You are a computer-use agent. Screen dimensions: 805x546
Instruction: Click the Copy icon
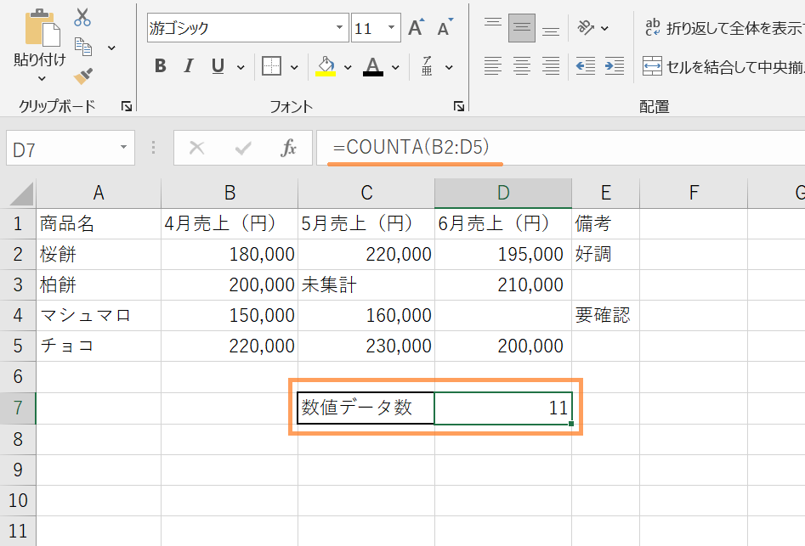pyautogui.click(x=83, y=47)
